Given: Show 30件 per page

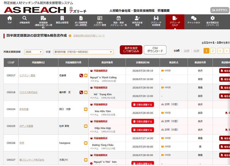Looking at the screenshot, I should [187, 51].
